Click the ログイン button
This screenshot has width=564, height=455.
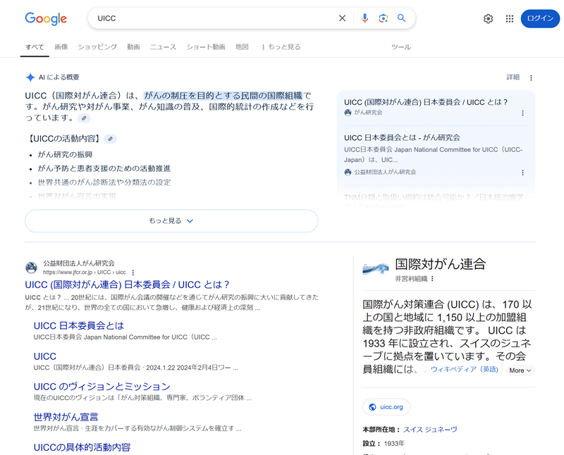click(x=540, y=19)
